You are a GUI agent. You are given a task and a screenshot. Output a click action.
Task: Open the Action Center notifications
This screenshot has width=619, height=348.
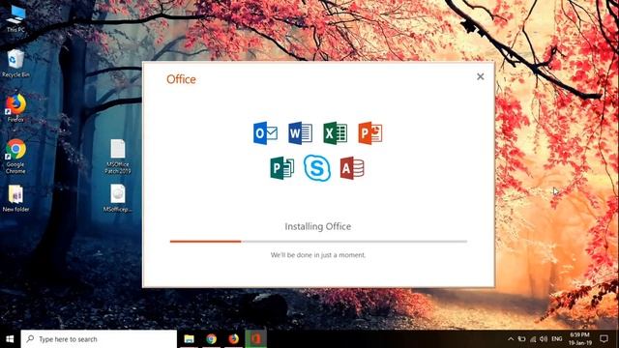coord(604,339)
